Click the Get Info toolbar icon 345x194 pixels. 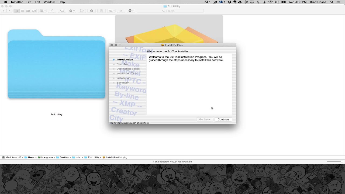click(x=91, y=11)
